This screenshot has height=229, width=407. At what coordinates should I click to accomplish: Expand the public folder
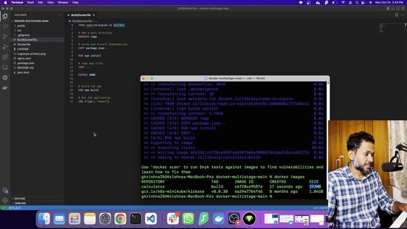click(x=21, y=25)
